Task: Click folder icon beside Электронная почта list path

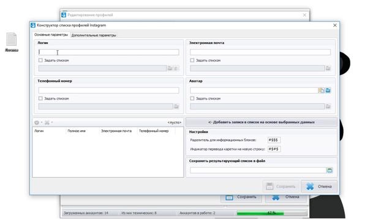Action: (x=328, y=68)
